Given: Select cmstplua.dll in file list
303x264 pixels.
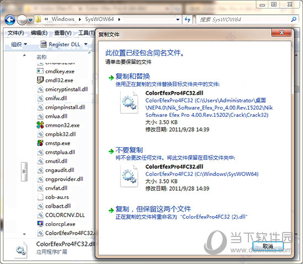Looking at the screenshot, I should coord(56,152).
